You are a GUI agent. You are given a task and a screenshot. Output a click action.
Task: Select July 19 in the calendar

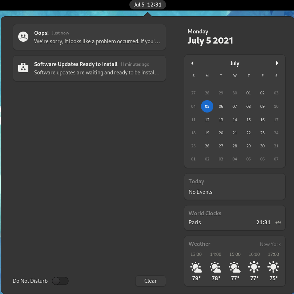207,133
